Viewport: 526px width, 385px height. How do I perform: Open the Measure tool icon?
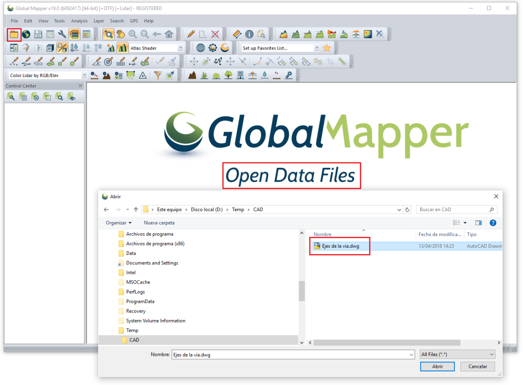pyautogui.click(x=237, y=34)
